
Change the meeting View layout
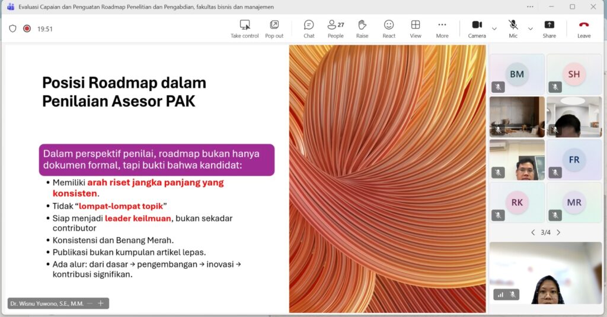tap(416, 29)
